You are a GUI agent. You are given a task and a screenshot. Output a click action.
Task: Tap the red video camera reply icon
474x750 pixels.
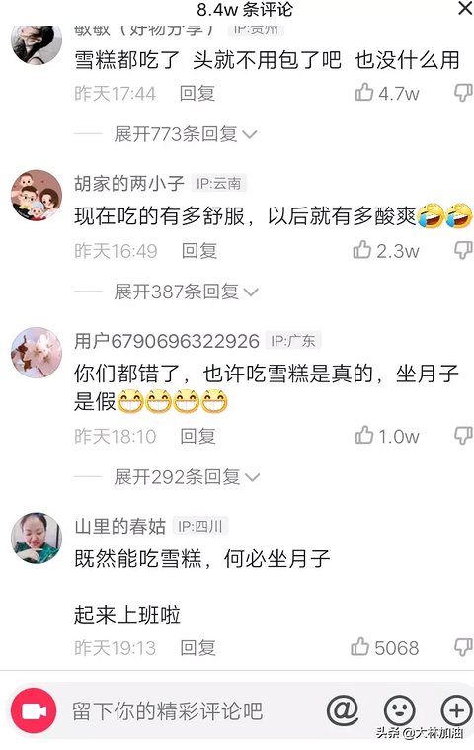tap(34, 711)
